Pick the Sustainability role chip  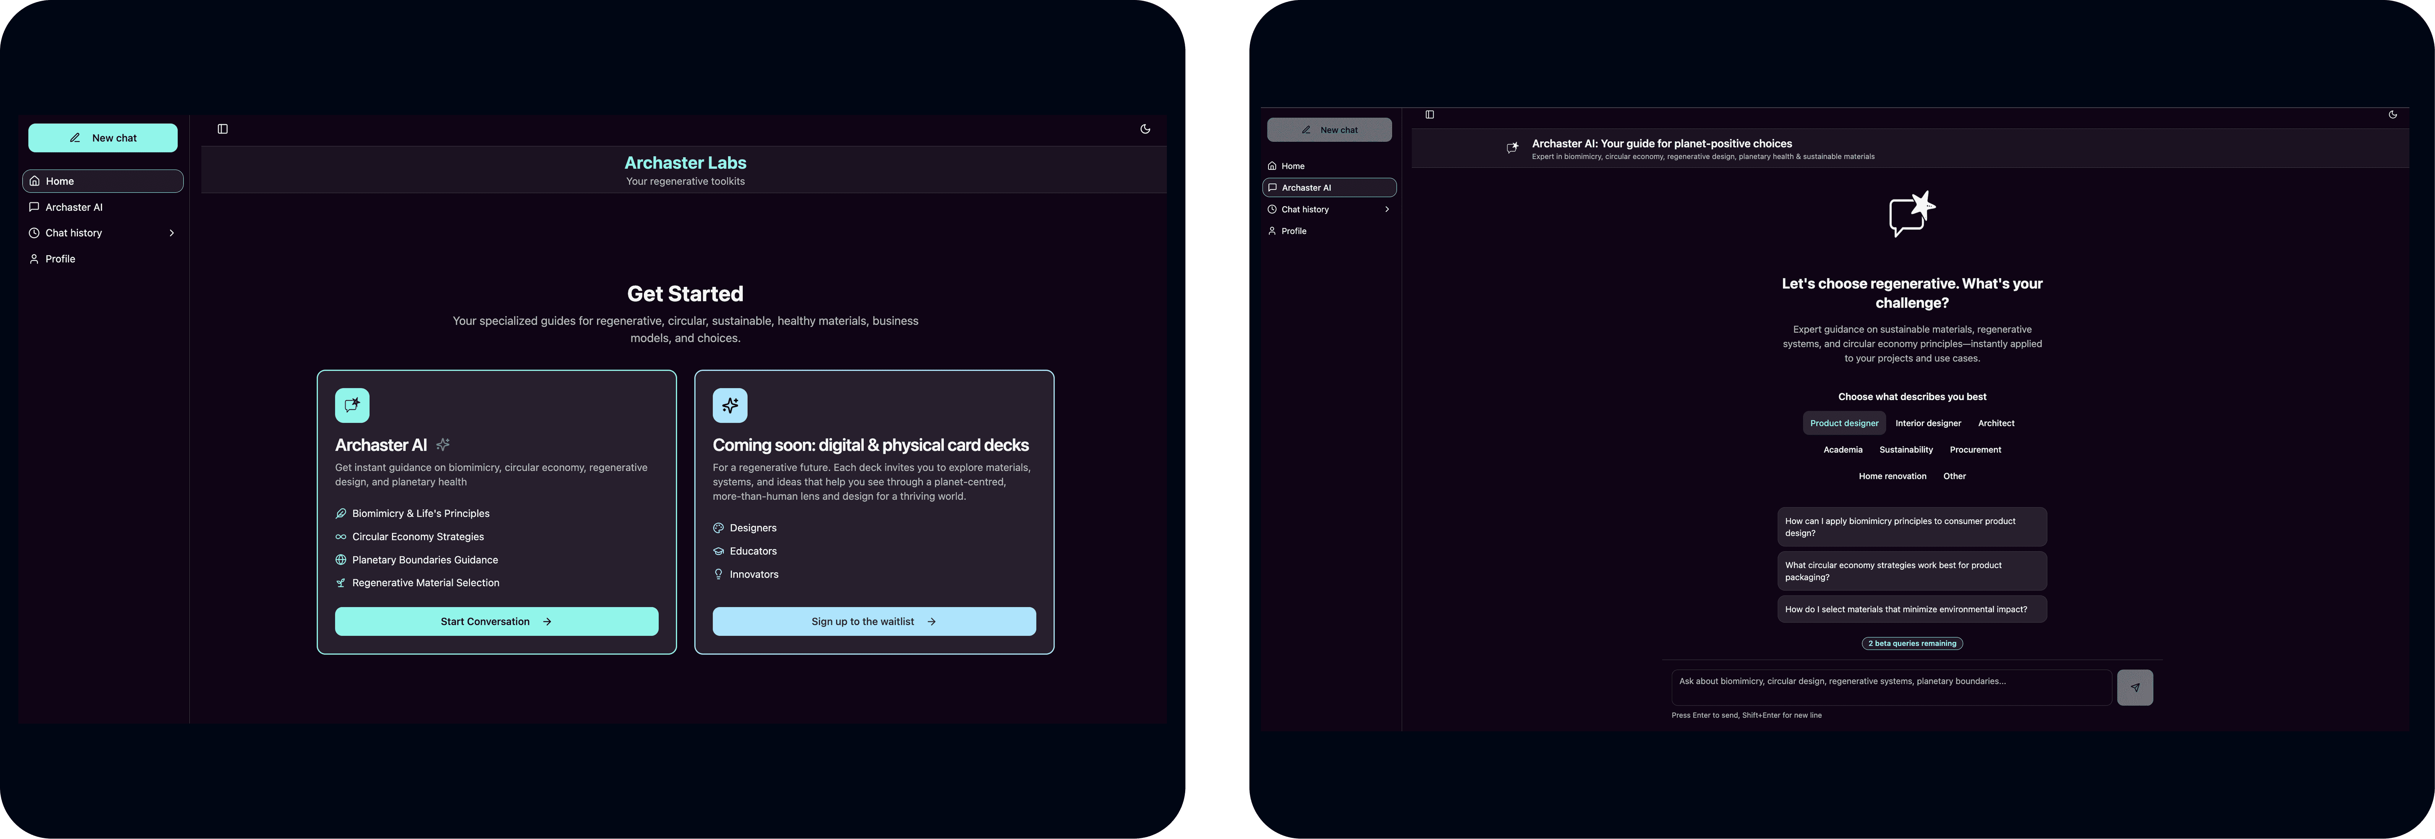click(x=1907, y=450)
